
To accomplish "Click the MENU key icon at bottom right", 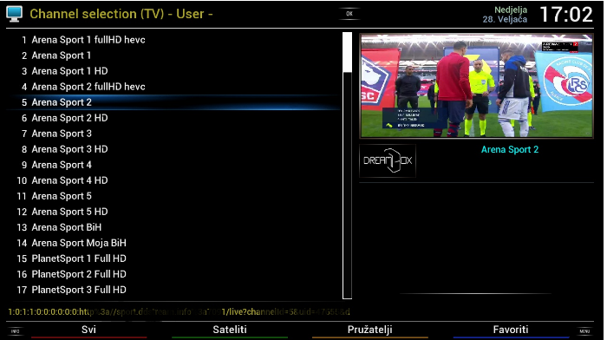I will (584, 331).
